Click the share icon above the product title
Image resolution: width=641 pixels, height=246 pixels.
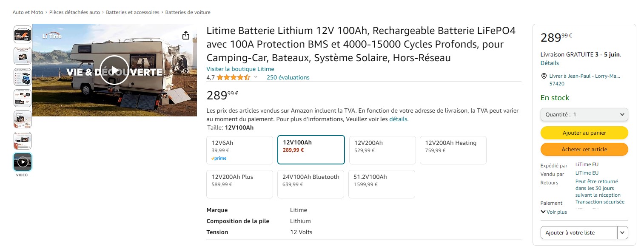point(185,36)
